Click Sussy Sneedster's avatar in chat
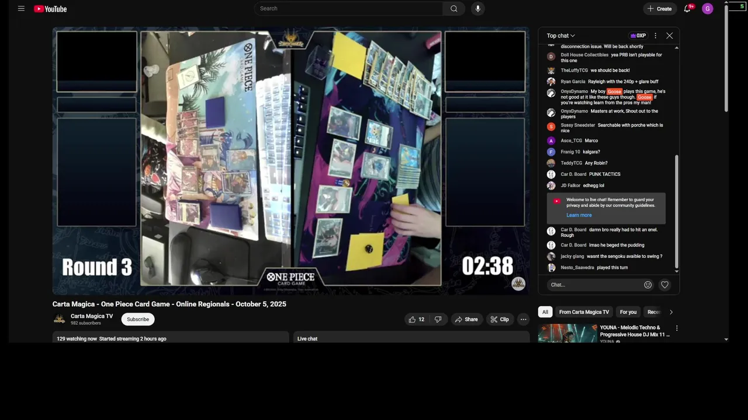 [x=551, y=127]
